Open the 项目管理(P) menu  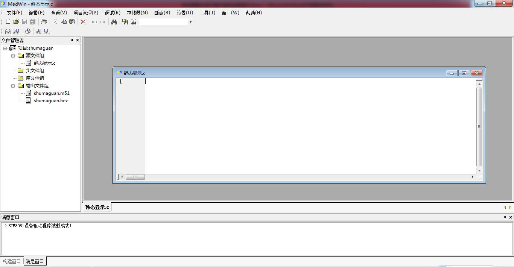click(x=85, y=13)
